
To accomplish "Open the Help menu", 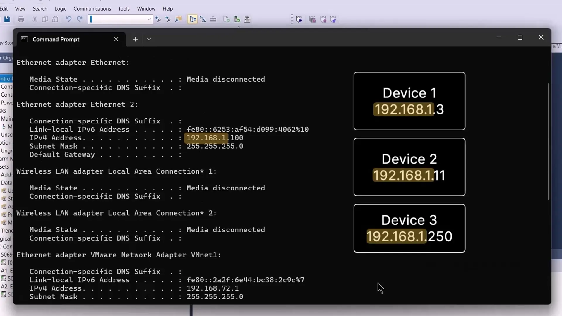I will click(x=168, y=9).
